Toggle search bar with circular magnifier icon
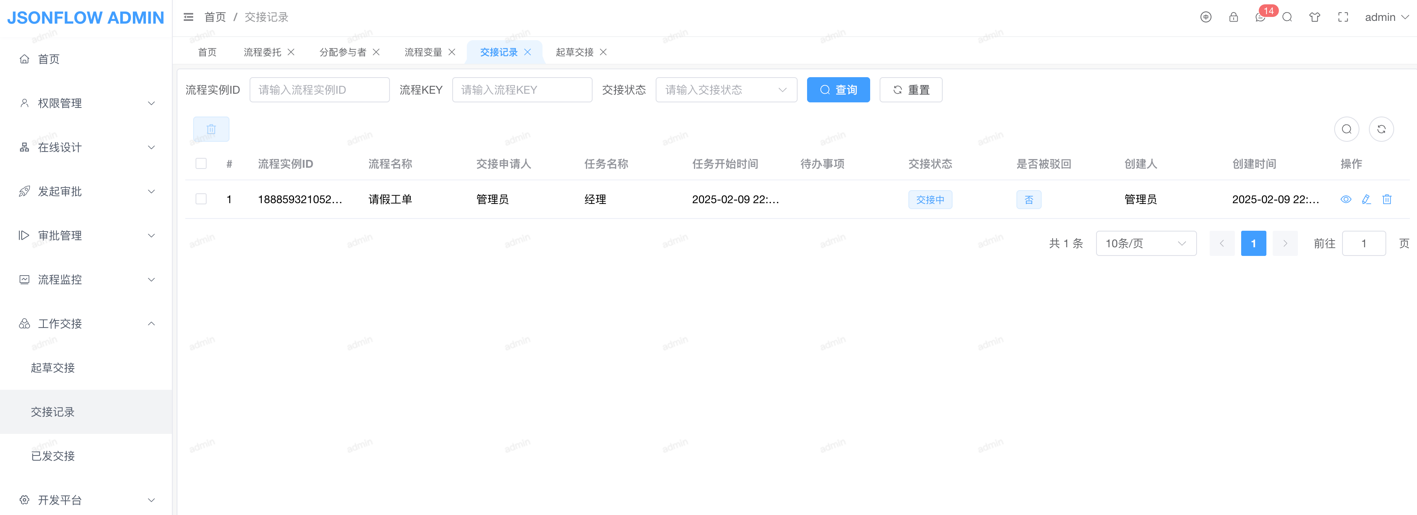 coord(1346,130)
